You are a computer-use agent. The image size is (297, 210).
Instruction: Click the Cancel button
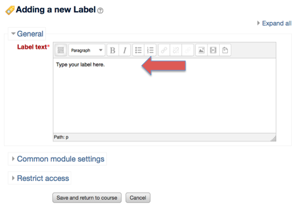pos(138,198)
